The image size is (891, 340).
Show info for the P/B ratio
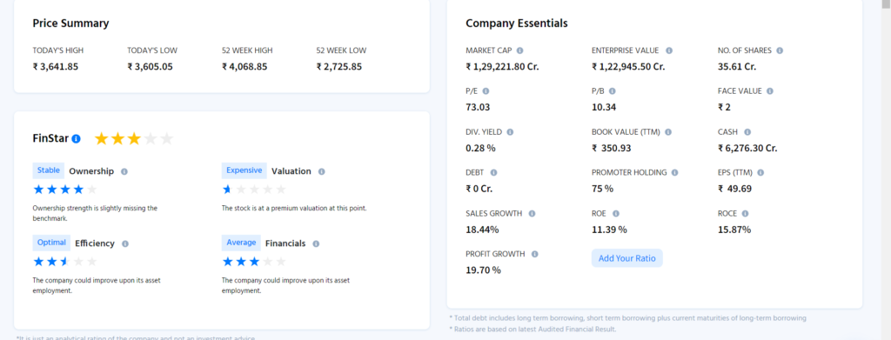[x=612, y=90]
